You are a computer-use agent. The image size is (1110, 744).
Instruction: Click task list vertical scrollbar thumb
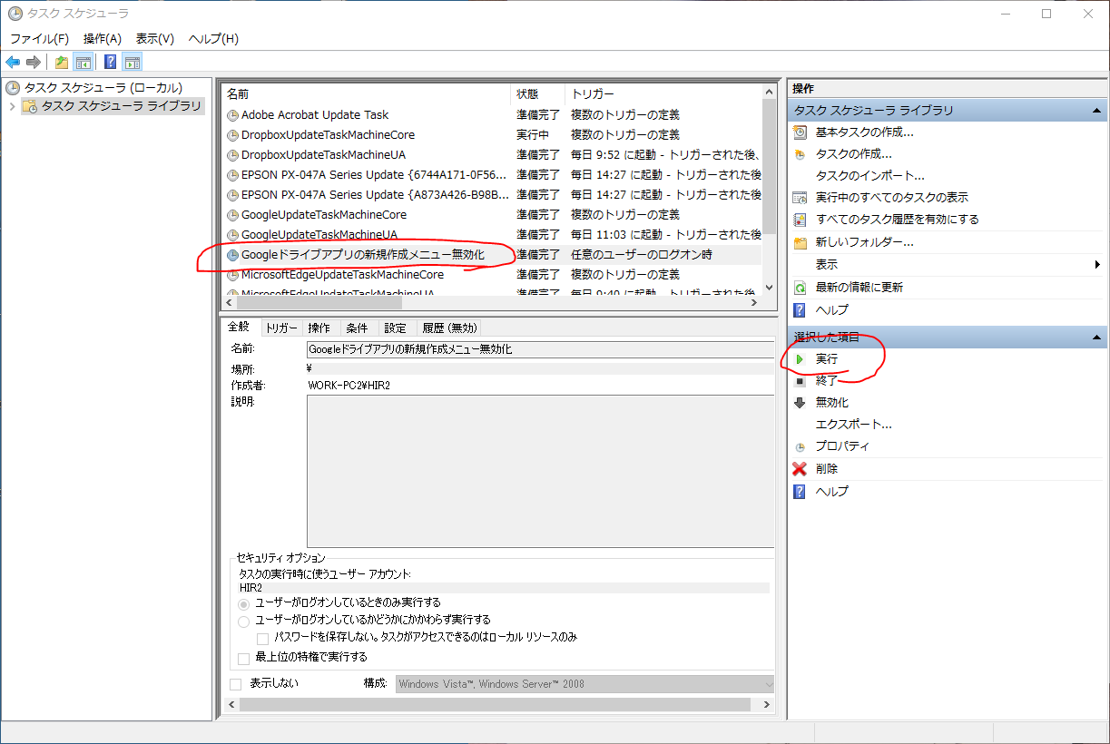[x=770, y=168]
